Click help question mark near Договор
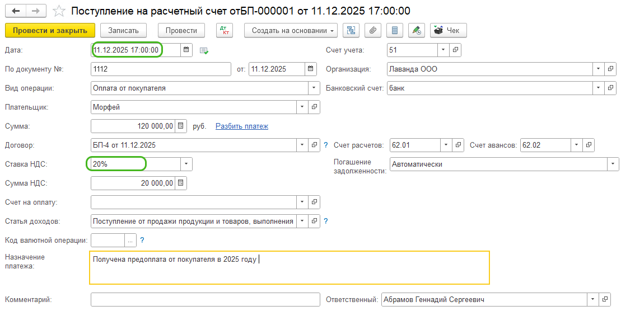 [x=325, y=145]
